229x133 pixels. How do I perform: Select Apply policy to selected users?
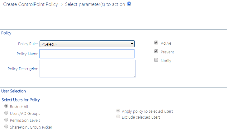(x=118, y=111)
